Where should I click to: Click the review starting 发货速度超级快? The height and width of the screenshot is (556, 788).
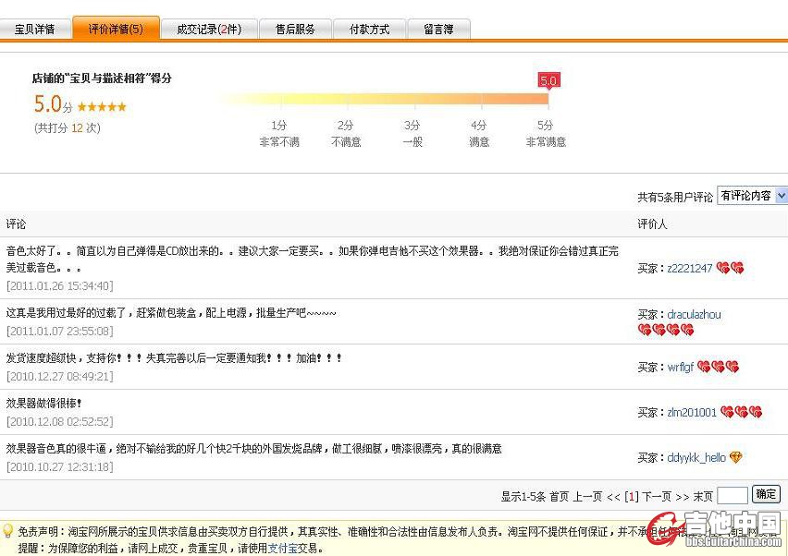pyautogui.click(x=175, y=357)
